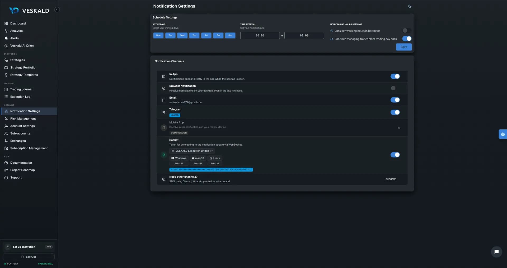
Task: Click the start time input field
Action: click(x=260, y=35)
